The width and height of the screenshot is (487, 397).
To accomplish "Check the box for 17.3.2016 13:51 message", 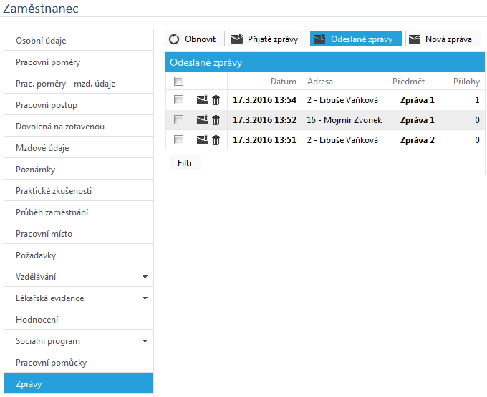I will [x=178, y=140].
